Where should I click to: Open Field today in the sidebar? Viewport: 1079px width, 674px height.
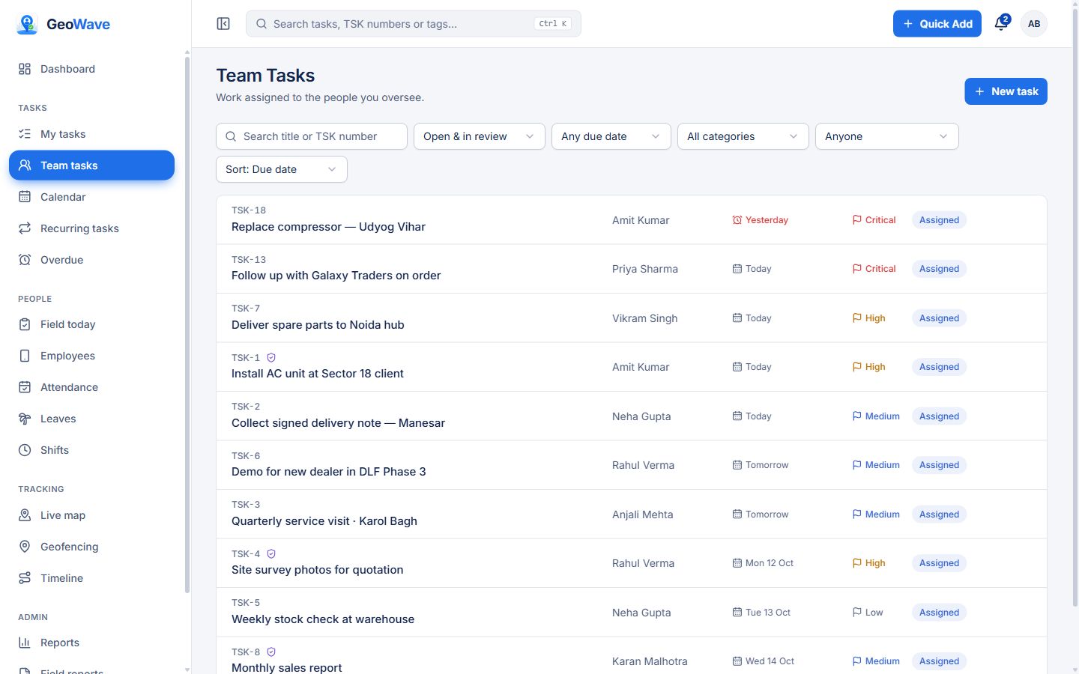click(91, 324)
